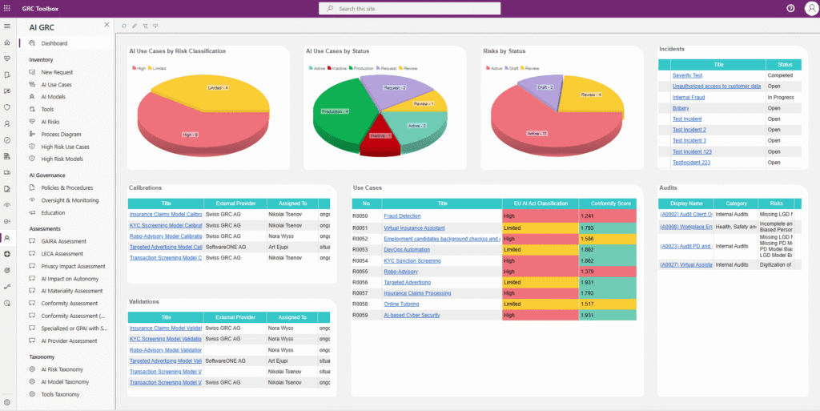Image resolution: width=820 pixels, height=411 pixels.
Task: Open the truck icon in left rail
Action: pos(6,172)
